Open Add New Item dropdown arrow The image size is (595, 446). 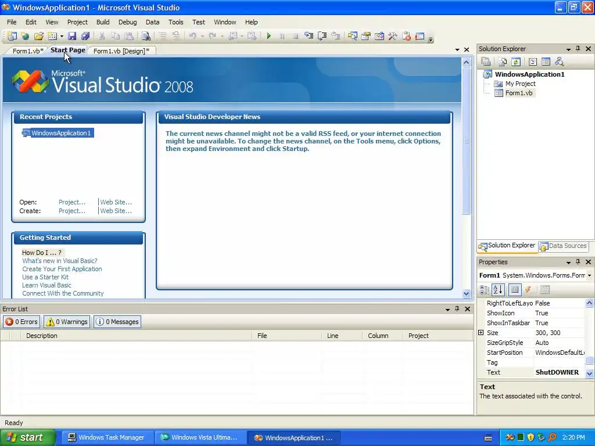[x=62, y=37]
